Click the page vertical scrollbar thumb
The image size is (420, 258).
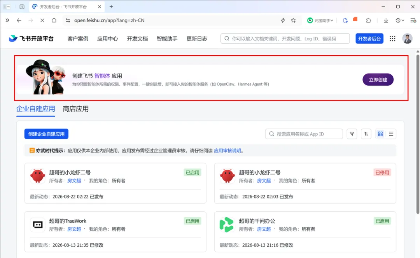coord(418,134)
